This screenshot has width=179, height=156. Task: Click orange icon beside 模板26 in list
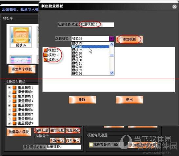point(46,60)
